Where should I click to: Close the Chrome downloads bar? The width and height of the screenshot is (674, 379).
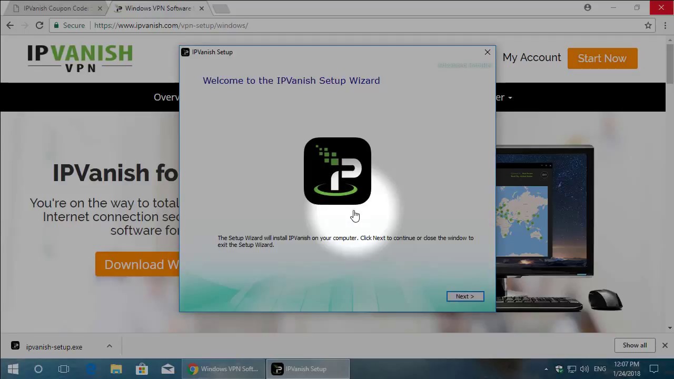tap(665, 345)
